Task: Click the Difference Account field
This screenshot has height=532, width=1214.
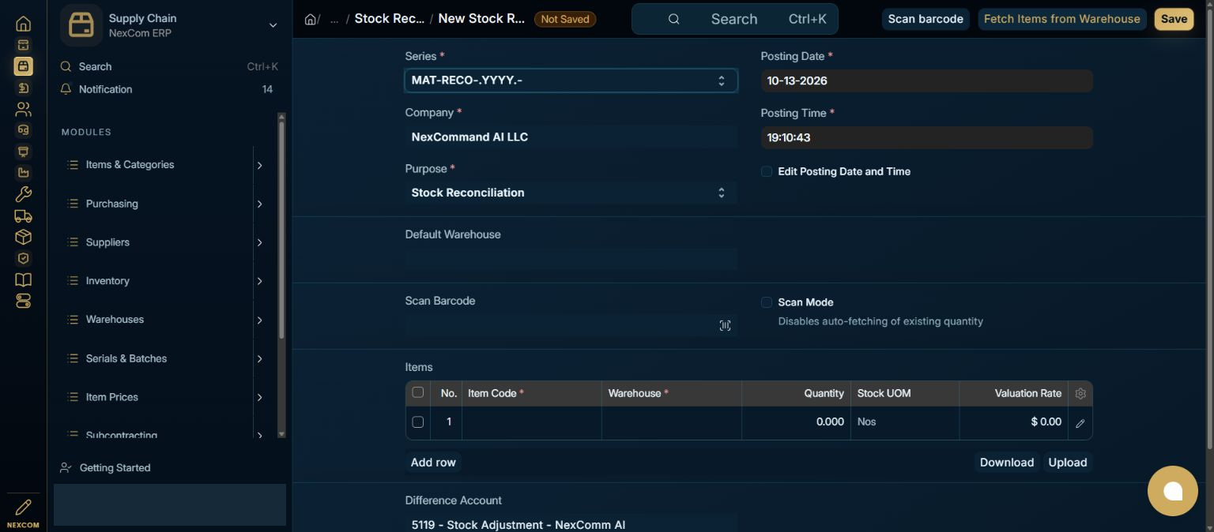Action: point(571,524)
